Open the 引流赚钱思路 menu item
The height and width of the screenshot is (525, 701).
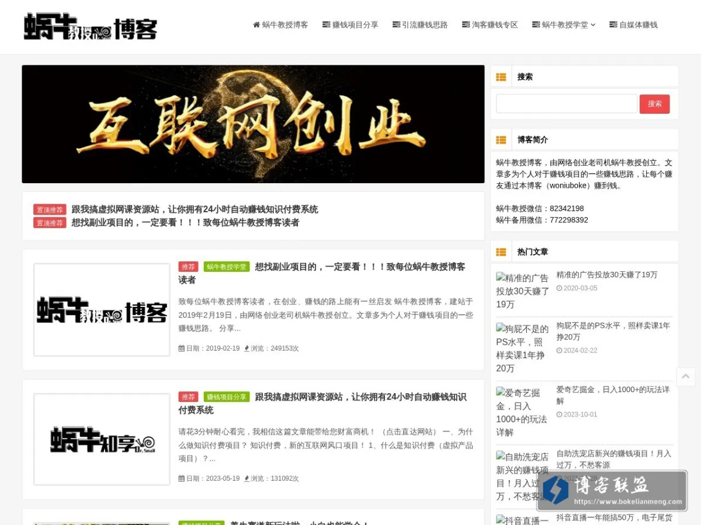pyautogui.click(x=420, y=24)
